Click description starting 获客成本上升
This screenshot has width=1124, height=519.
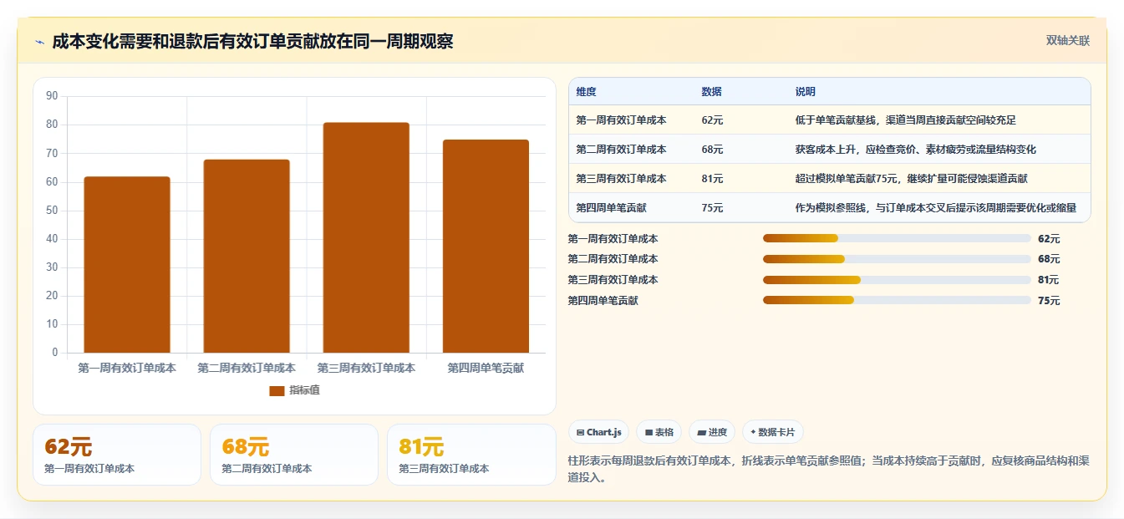pyautogui.click(x=916, y=150)
